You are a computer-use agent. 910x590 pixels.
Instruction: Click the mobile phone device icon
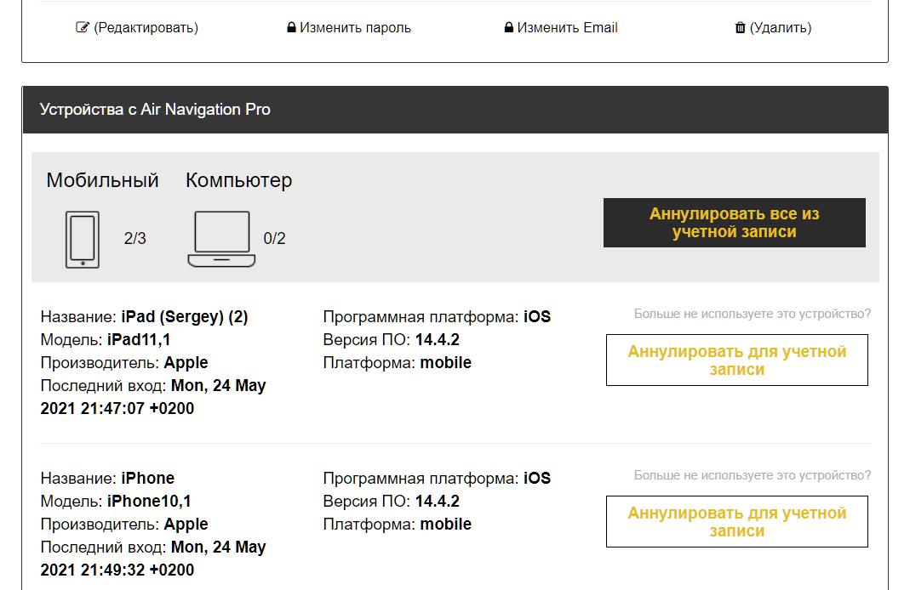pyautogui.click(x=83, y=240)
